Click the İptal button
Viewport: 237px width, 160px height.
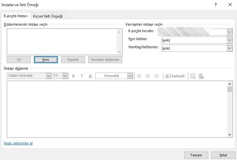click(x=223, y=155)
